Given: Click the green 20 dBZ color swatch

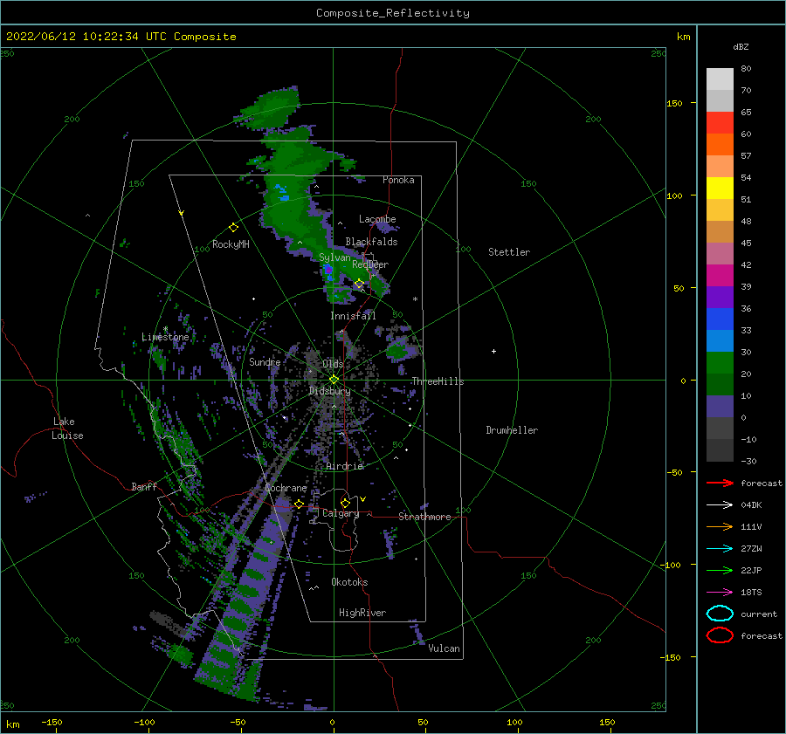Looking at the screenshot, I should click(720, 363).
